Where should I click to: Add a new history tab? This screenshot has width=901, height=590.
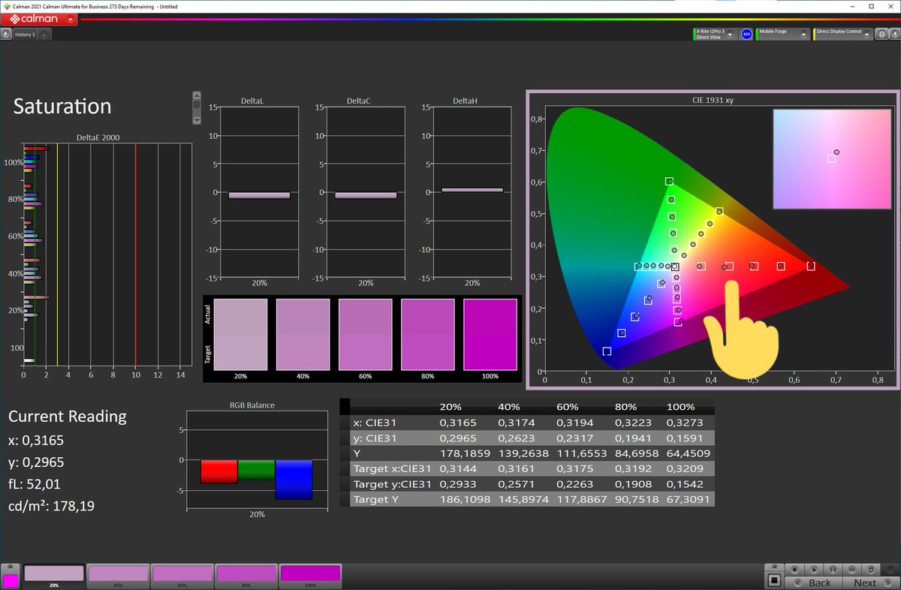coord(44,35)
